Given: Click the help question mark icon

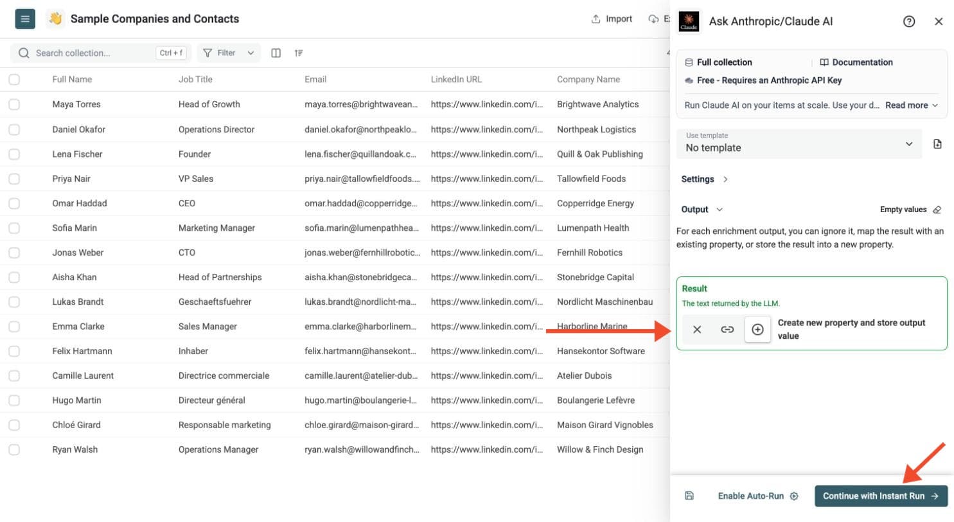Looking at the screenshot, I should click(909, 21).
